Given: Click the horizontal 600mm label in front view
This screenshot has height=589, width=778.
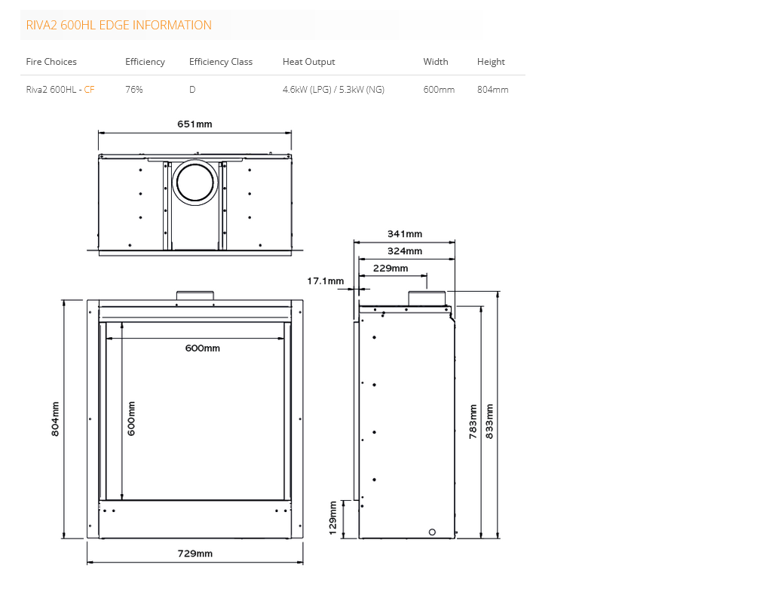Looking at the screenshot, I should coord(203,348).
